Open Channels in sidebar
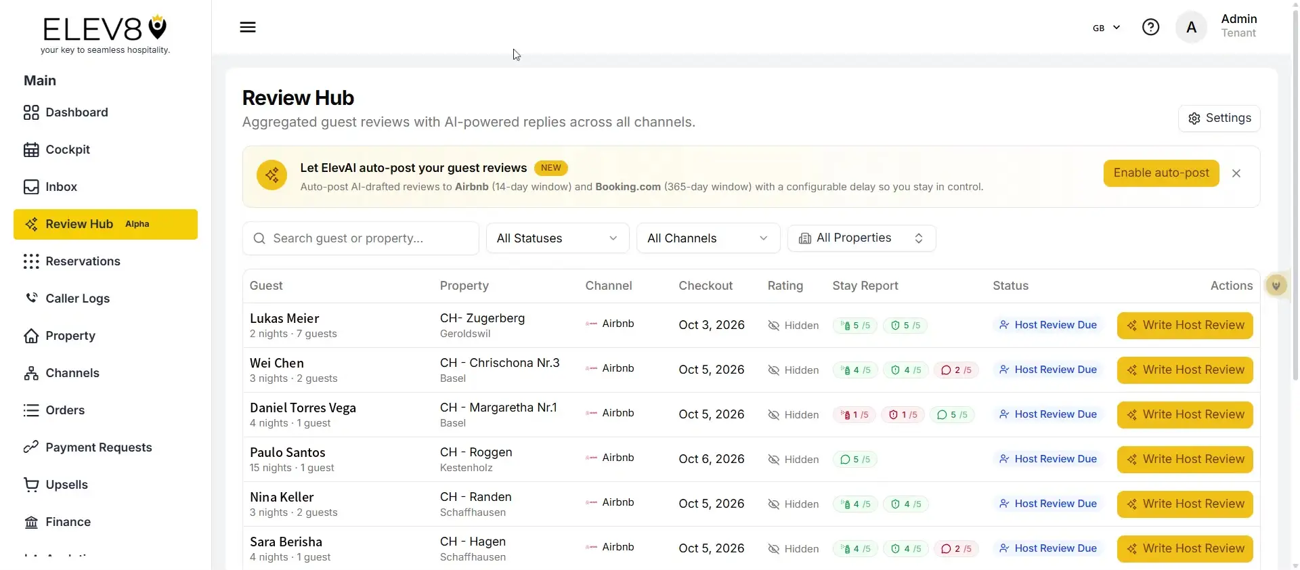 click(x=106, y=373)
